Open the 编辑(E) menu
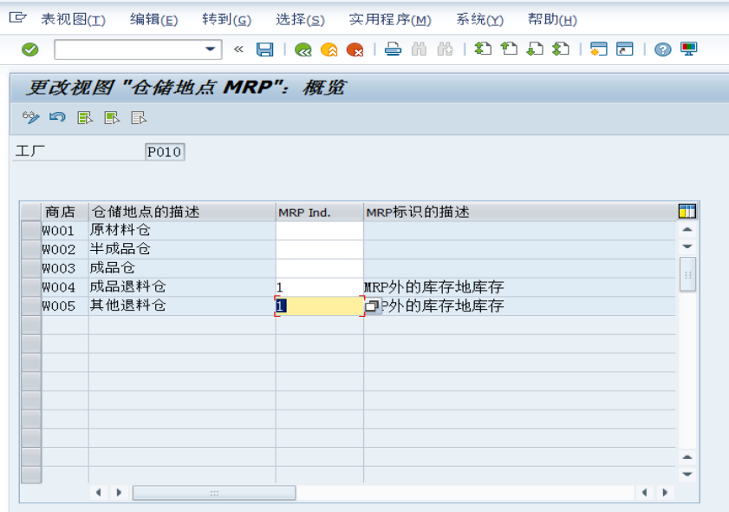This screenshot has width=729, height=512. pos(154,20)
